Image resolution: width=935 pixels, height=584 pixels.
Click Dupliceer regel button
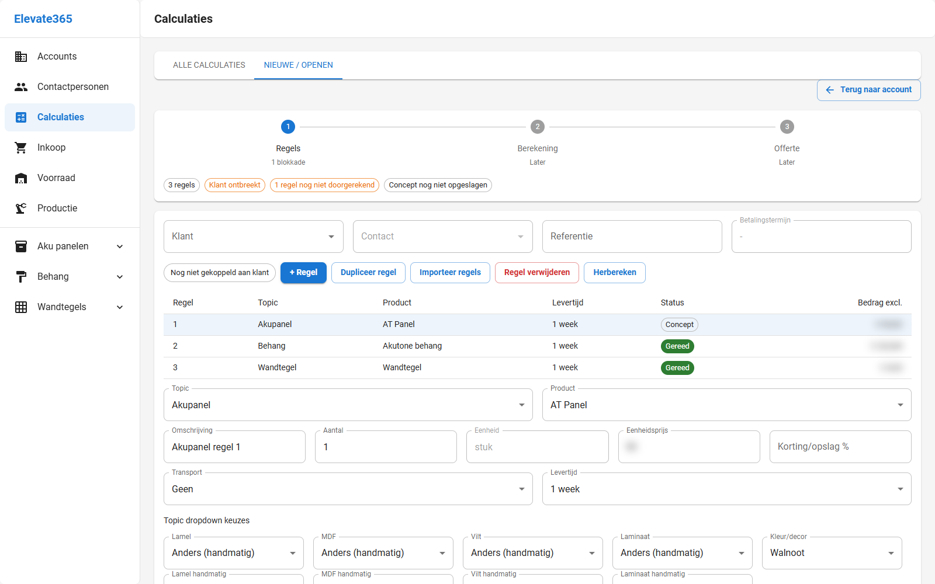368,273
